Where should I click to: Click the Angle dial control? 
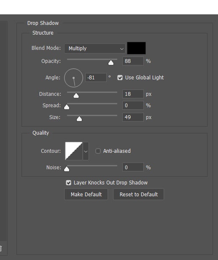coord(73,78)
